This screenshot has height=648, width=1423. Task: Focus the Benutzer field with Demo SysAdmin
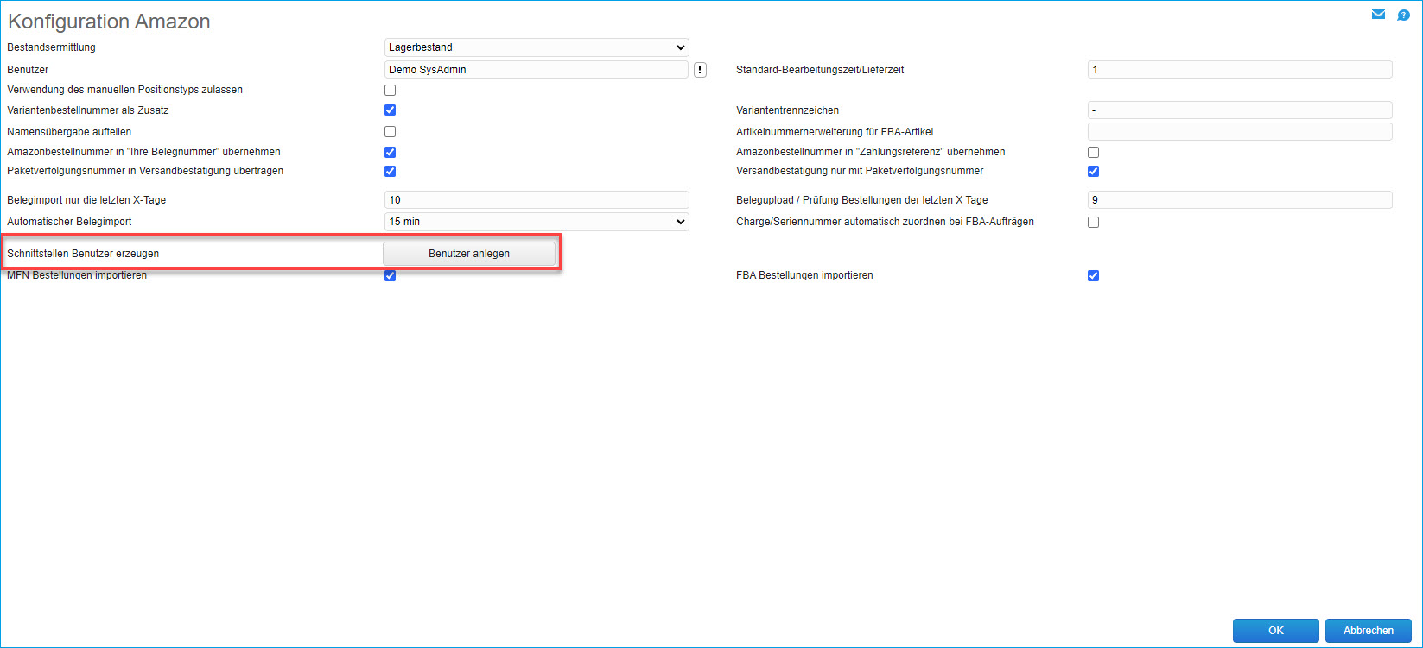537,70
